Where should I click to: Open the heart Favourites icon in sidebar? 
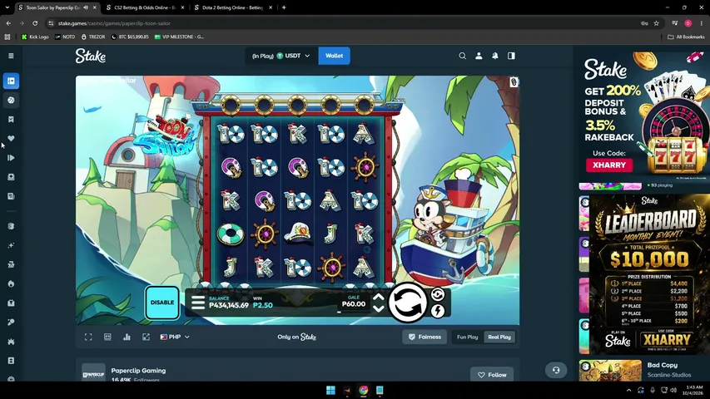(11, 139)
